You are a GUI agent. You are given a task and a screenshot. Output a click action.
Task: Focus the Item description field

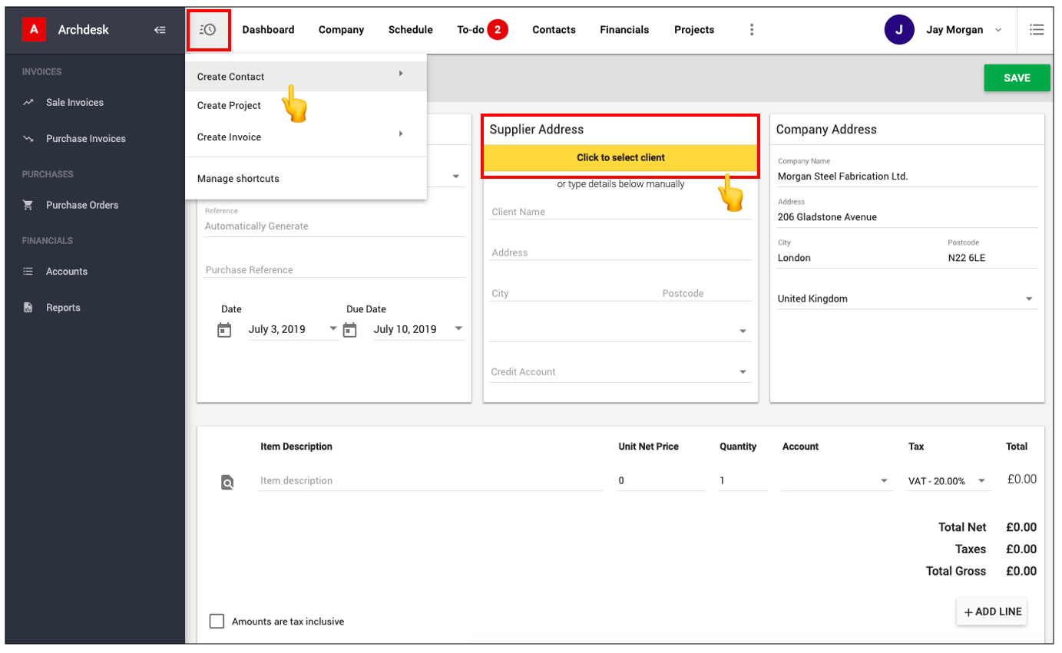pos(431,481)
